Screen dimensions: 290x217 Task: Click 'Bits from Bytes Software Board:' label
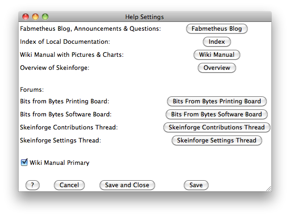66,115
